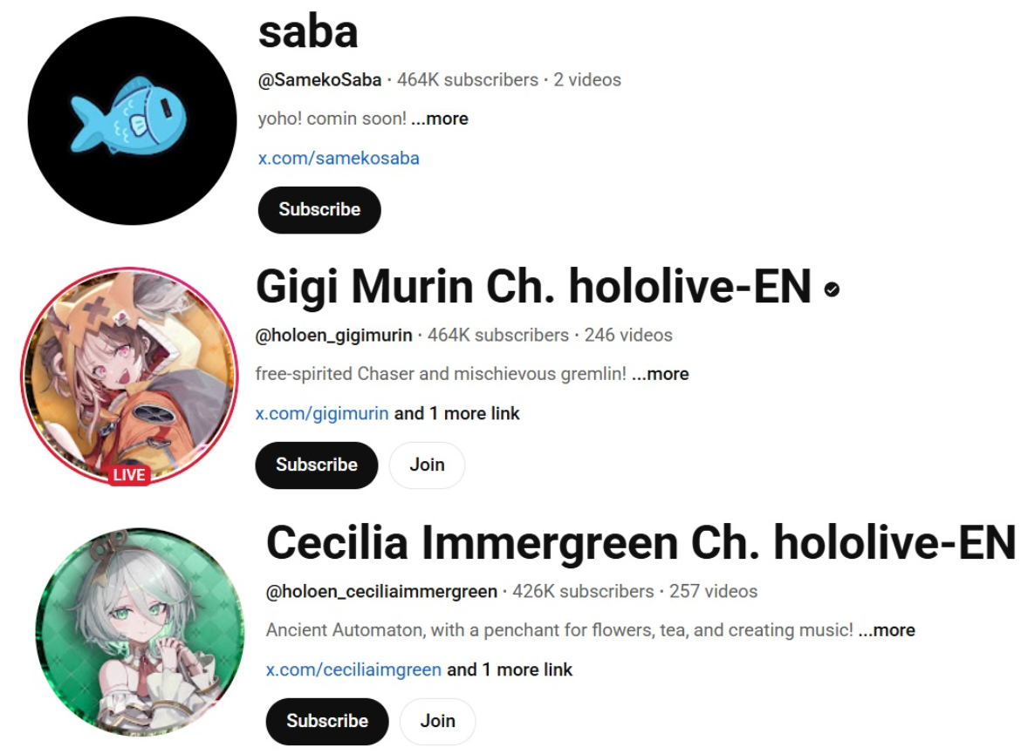This screenshot has width=1021, height=754.
Task: Subscribe to the saba channel
Action: (x=319, y=209)
